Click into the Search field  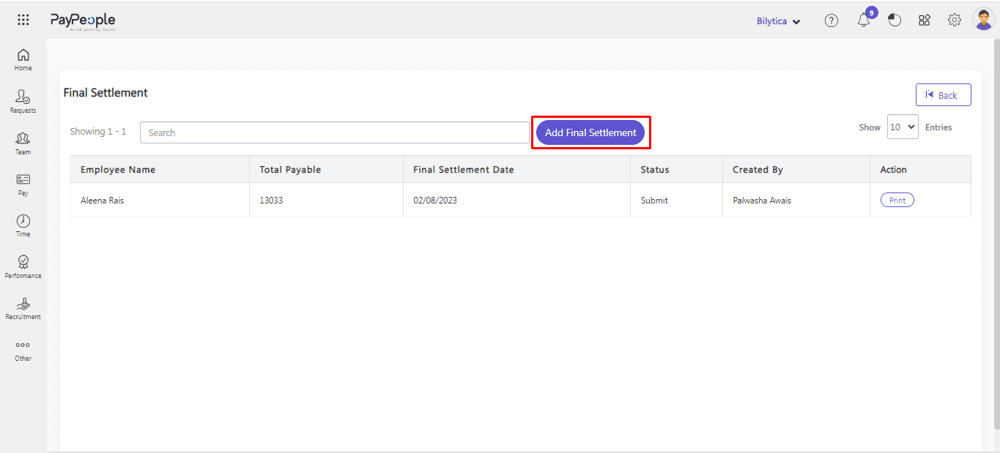(x=334, y=132)
